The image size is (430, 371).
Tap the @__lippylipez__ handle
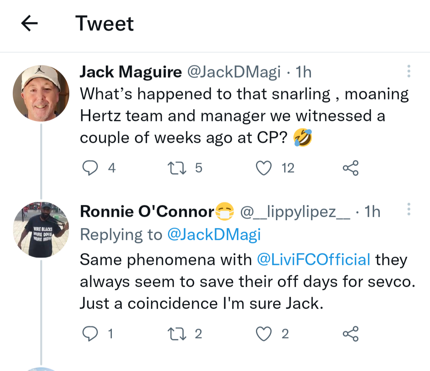pyautogui.click(x=295, y=212)
